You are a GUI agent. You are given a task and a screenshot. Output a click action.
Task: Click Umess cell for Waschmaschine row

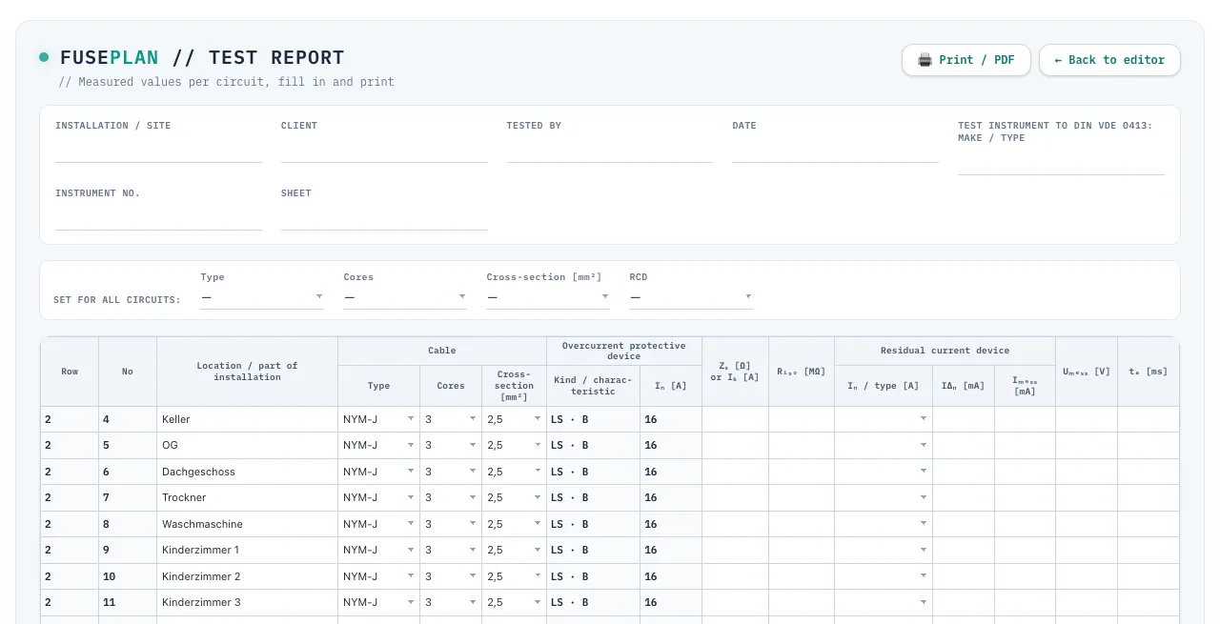[1087, 524]
